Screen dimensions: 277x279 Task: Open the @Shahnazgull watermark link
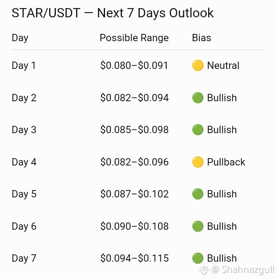243,269
